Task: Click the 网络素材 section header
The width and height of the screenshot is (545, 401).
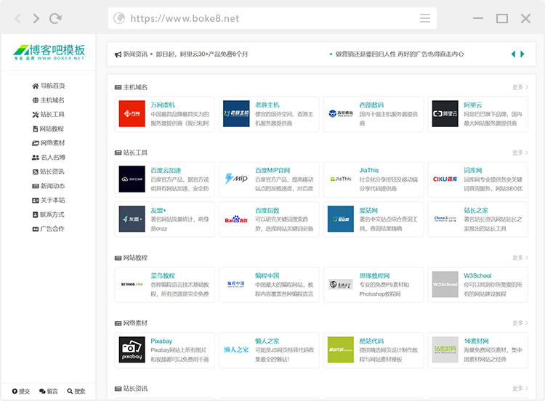Action: (131, 323)
